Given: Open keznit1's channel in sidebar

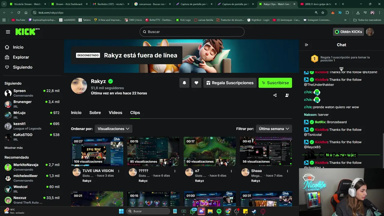Looking at the screenshot, I should [x=32, y=126].
